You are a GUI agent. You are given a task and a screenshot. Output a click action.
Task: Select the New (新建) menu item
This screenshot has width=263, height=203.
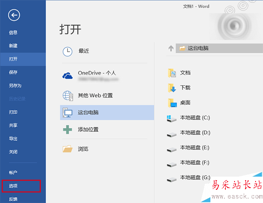[x=14, y=46]
